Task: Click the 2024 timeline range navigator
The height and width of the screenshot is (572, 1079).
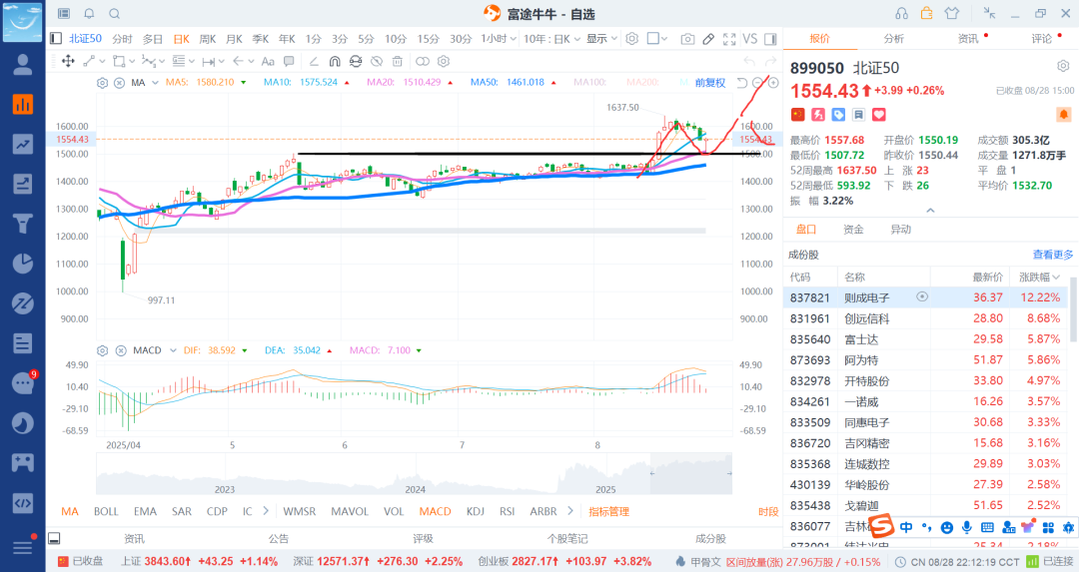Action: click(415, 489)
